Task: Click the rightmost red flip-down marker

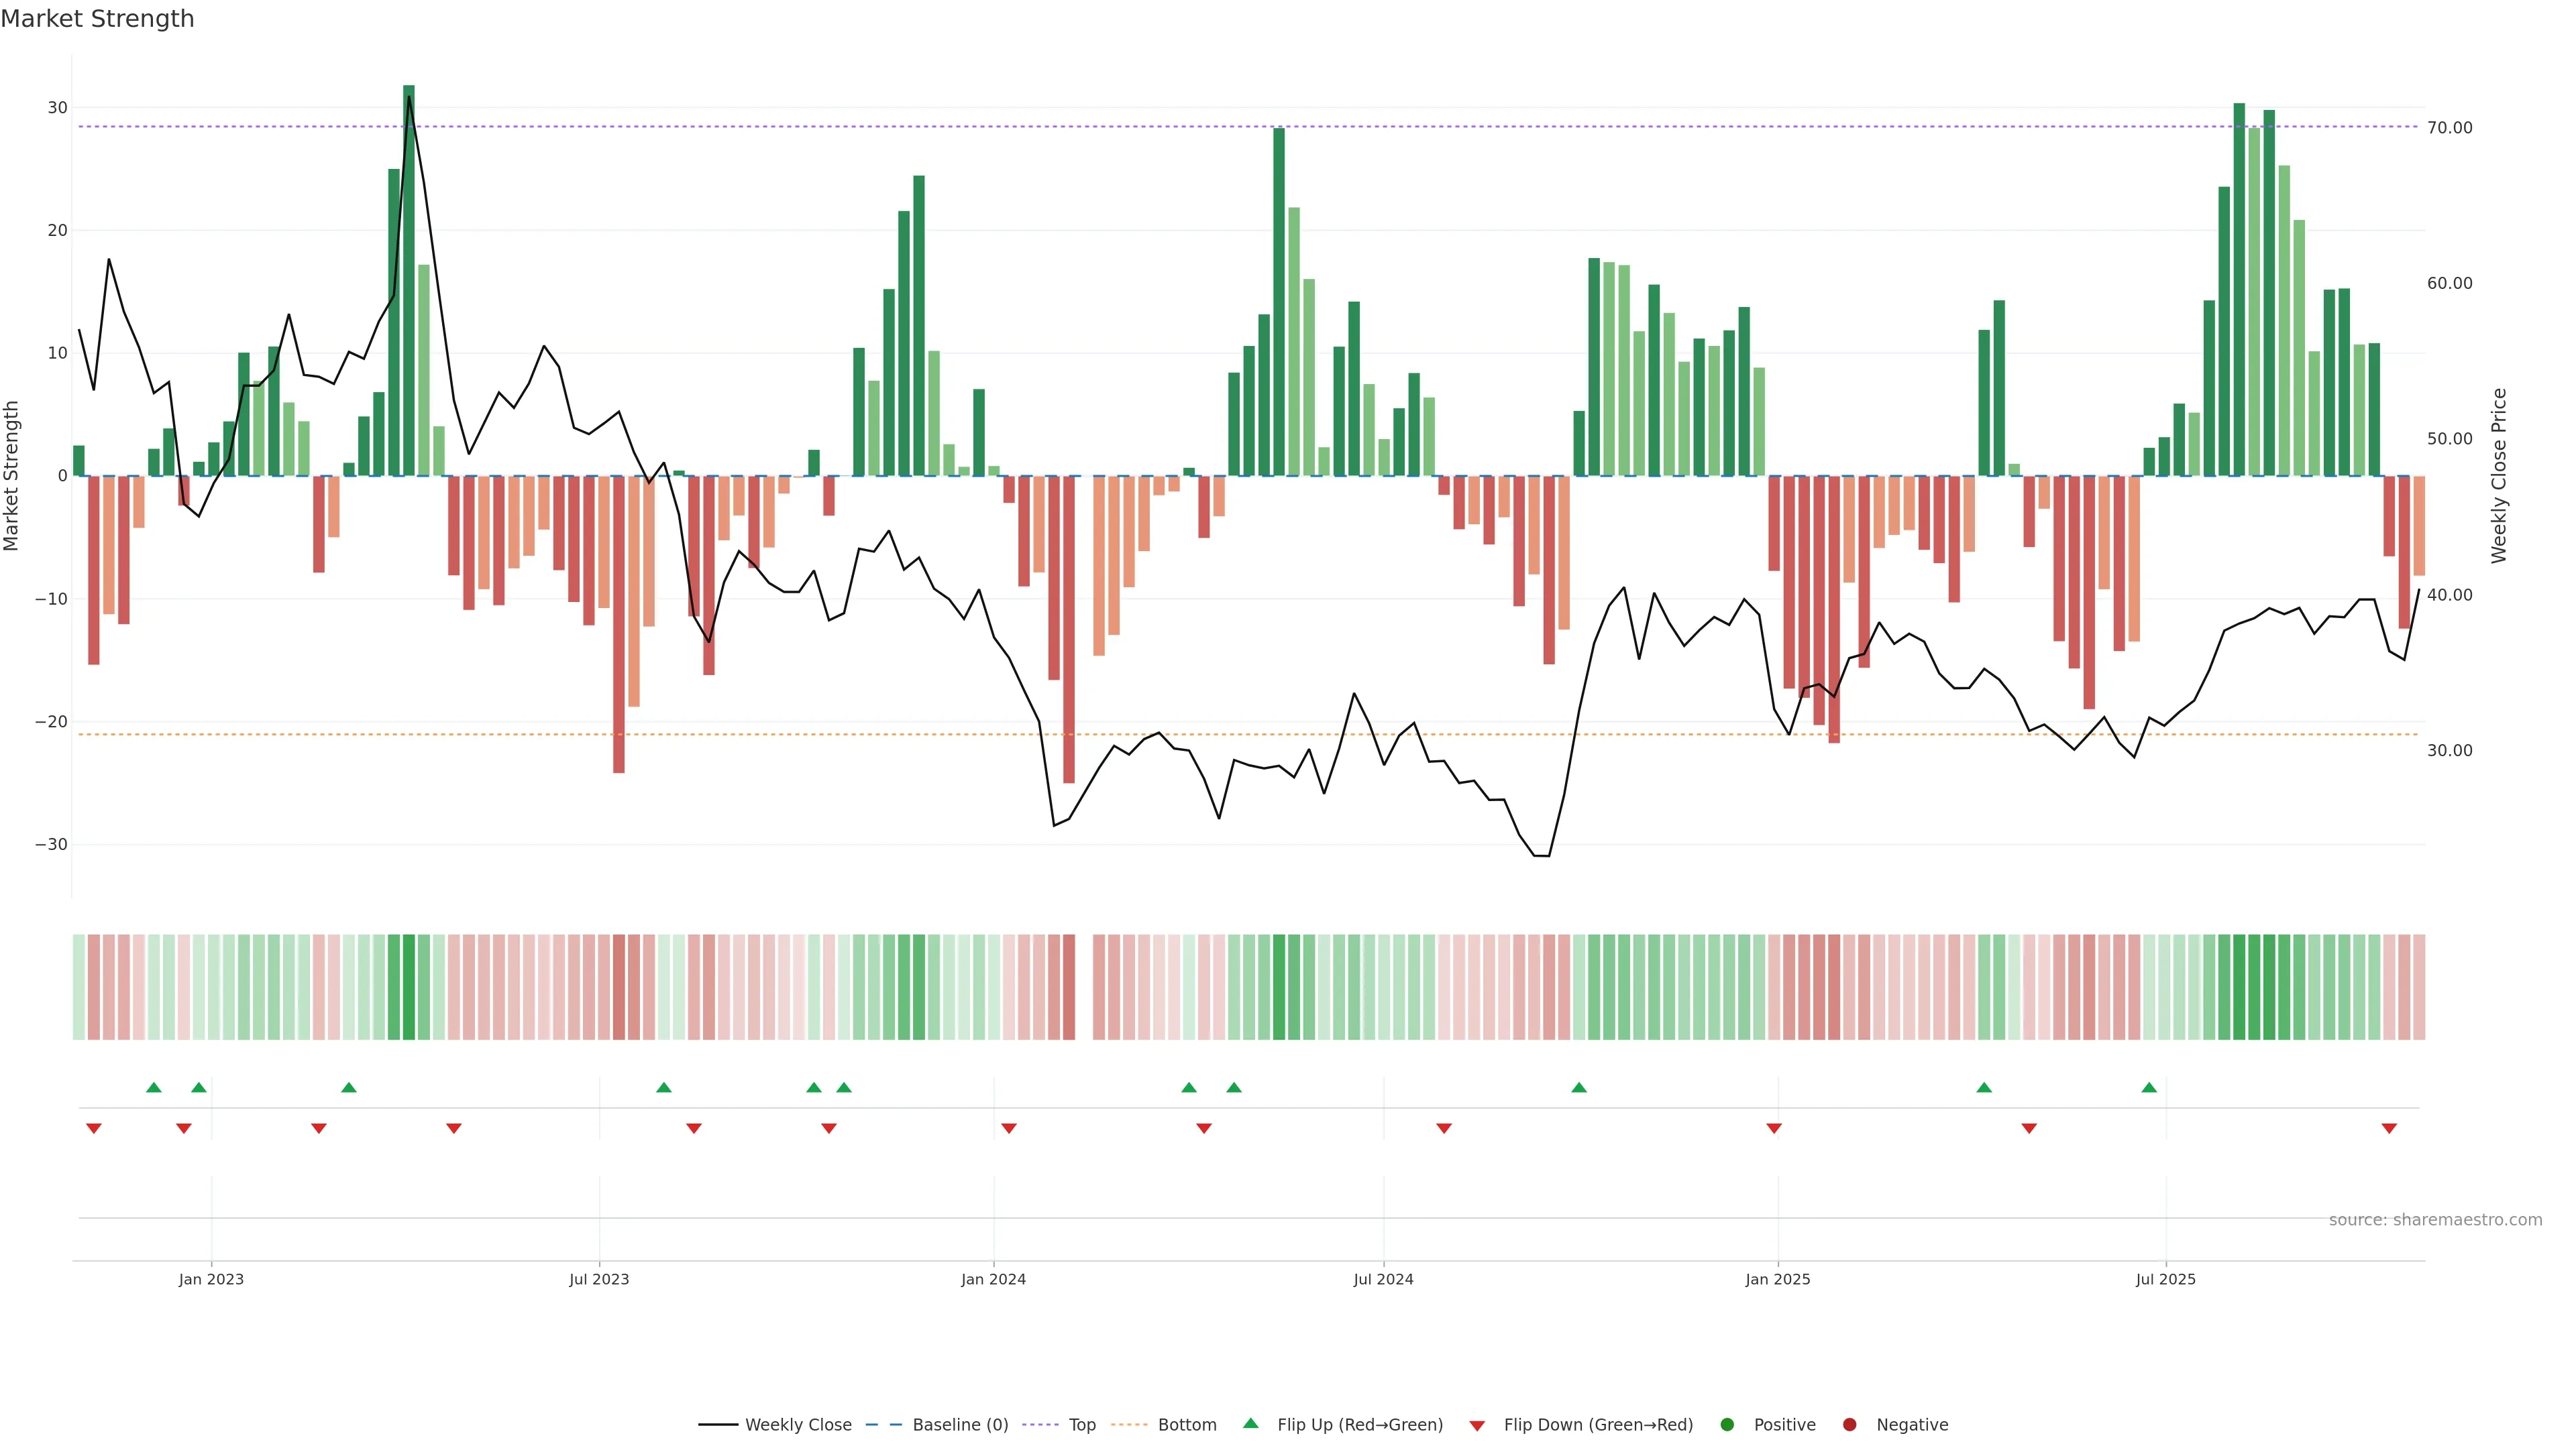Action: tap(2389, 1128)
